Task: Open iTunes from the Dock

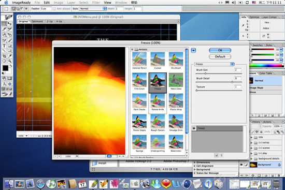Action: pyautogui.click(x=51, y=184)
